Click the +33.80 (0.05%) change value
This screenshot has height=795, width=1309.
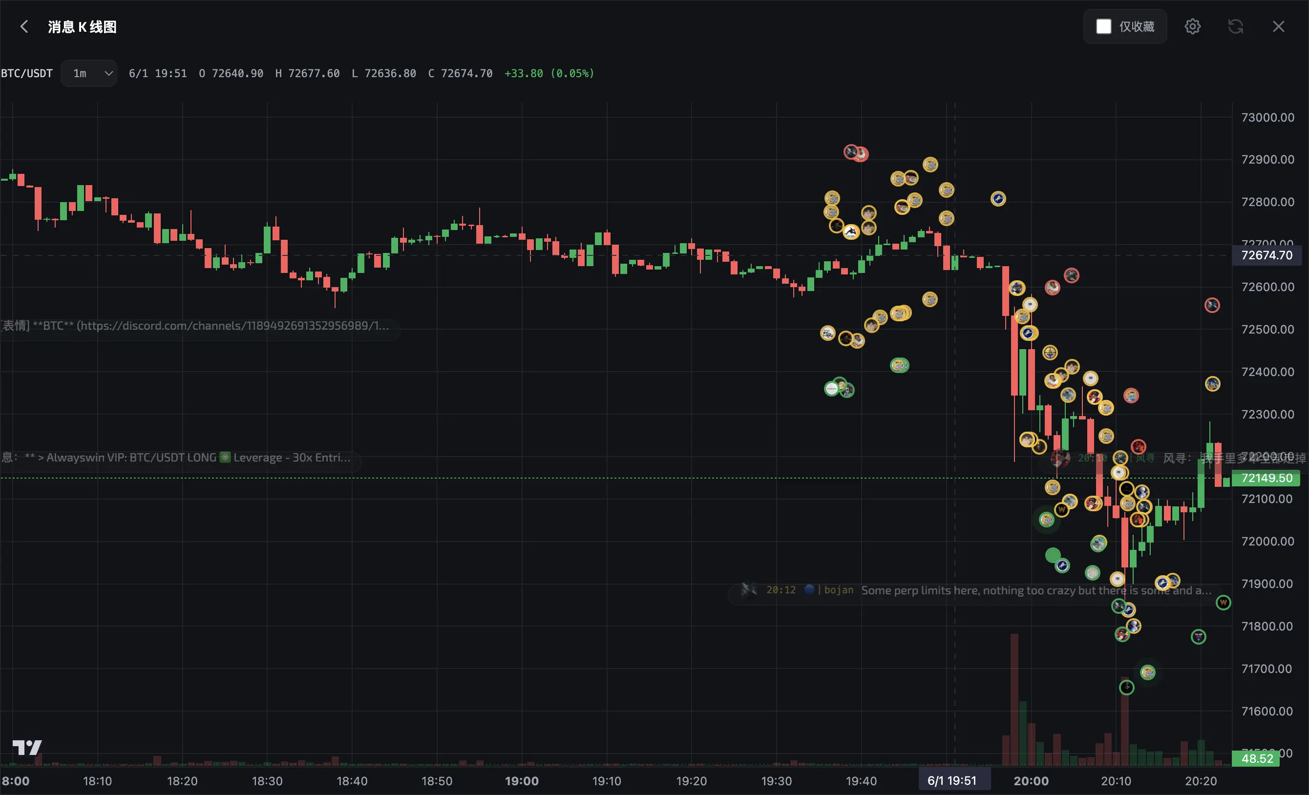[549, 73]
